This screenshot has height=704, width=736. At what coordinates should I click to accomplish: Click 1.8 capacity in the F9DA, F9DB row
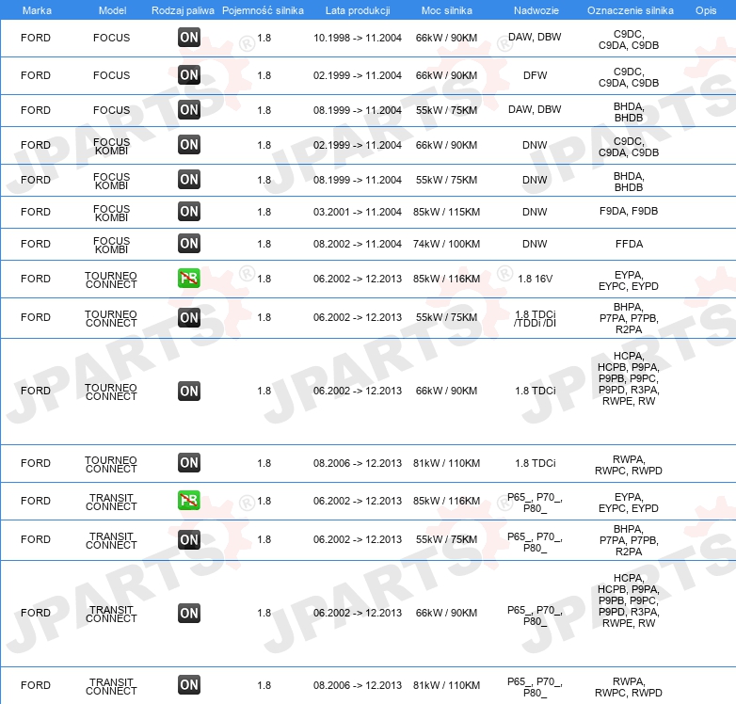tap(264, 212)
